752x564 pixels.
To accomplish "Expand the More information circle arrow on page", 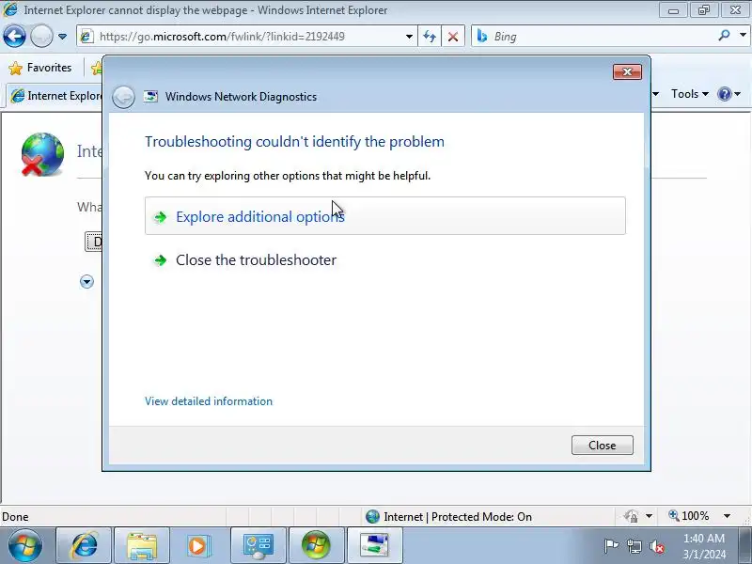I will point(86,281).
